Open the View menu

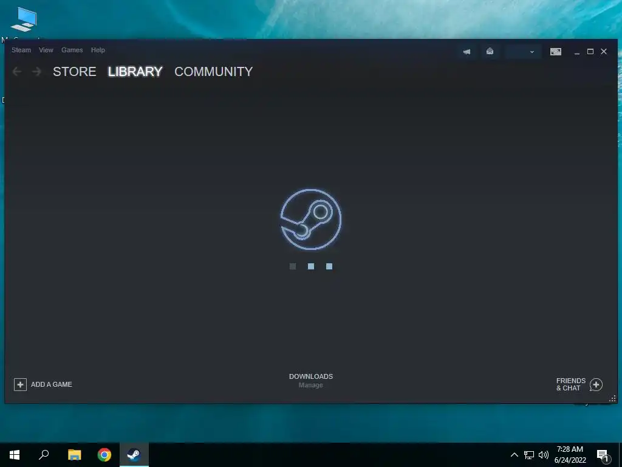tap(46, 50)
